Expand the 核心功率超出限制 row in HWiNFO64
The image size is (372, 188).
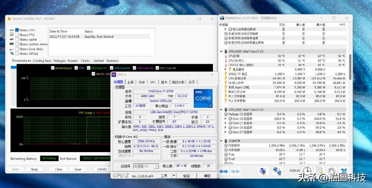[225, 29]
